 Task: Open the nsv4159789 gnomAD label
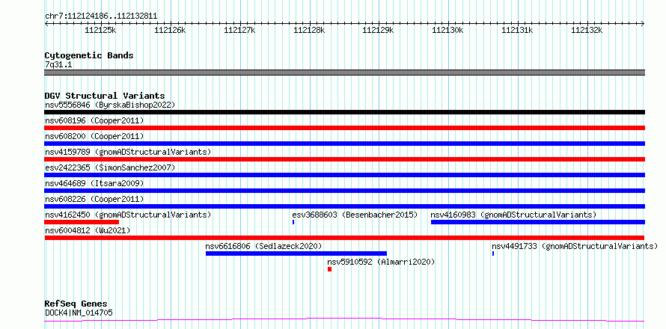(128, 152)
